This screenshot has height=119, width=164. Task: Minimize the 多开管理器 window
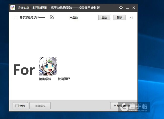[x=127, y=8]
